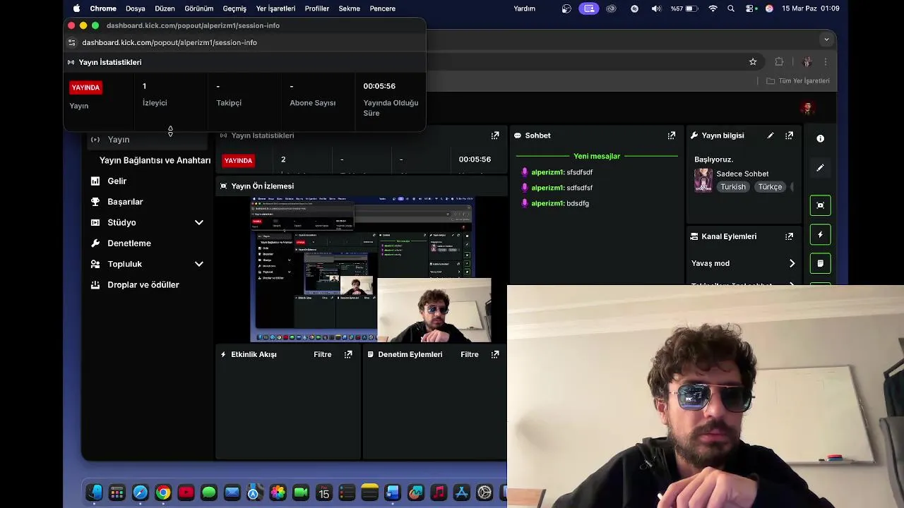
Task: Open the Yer İşaretleri menu
Action: pos(275,8)
